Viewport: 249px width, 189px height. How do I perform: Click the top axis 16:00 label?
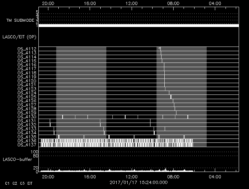pos(90,4)
